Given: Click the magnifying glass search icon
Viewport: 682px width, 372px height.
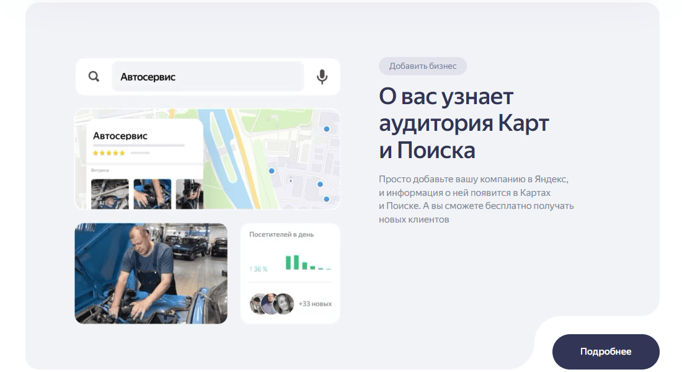Looking at the screenshot, I should click(x=94, y=77).
